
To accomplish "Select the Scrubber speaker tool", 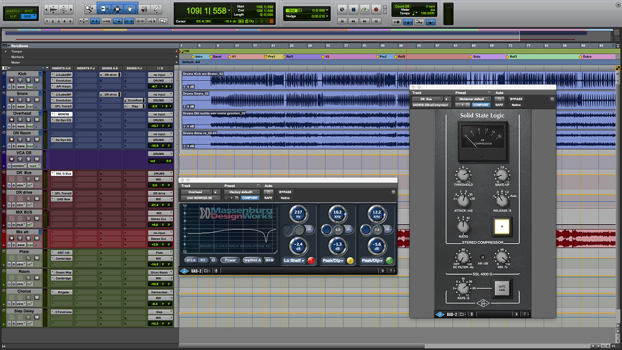I will coord(144,9).
